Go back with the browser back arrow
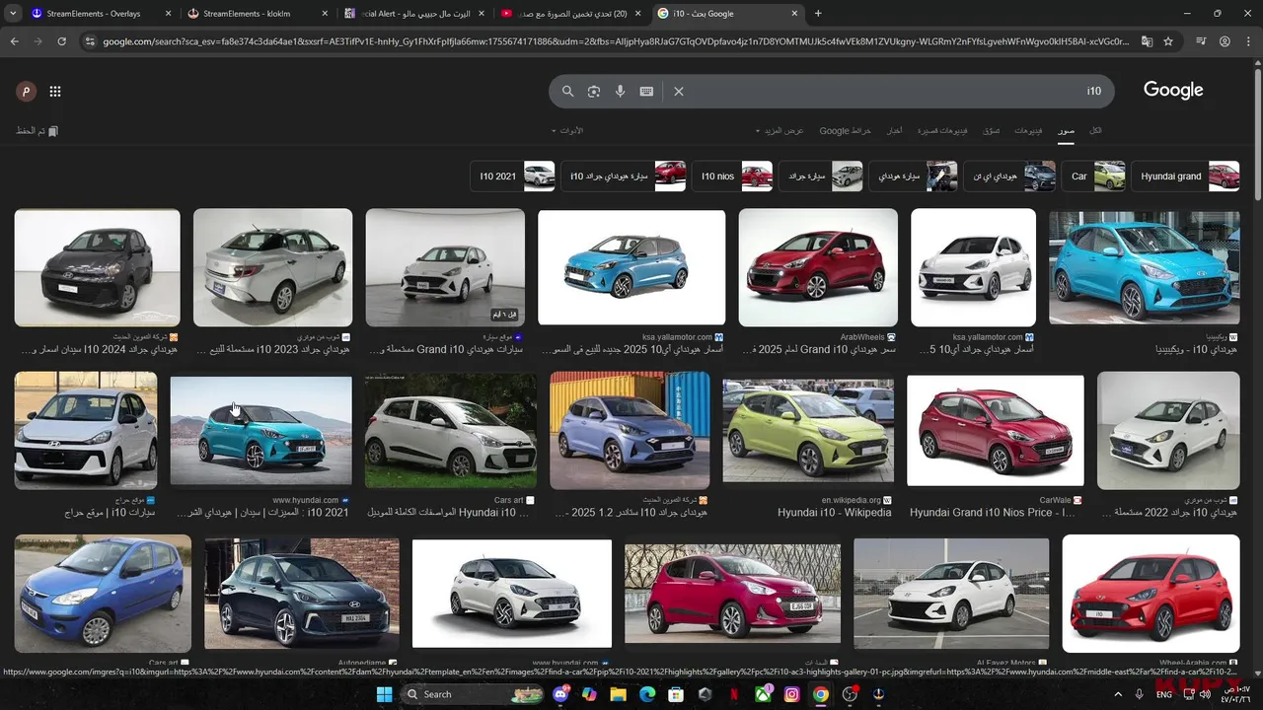The height and width of the screenshot is (710, 1263). pos(14,41)
